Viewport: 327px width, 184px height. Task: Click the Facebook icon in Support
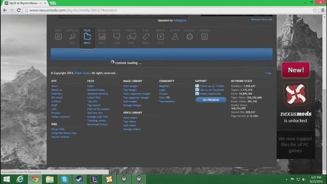pyautogui.click(x=197, y=90)
